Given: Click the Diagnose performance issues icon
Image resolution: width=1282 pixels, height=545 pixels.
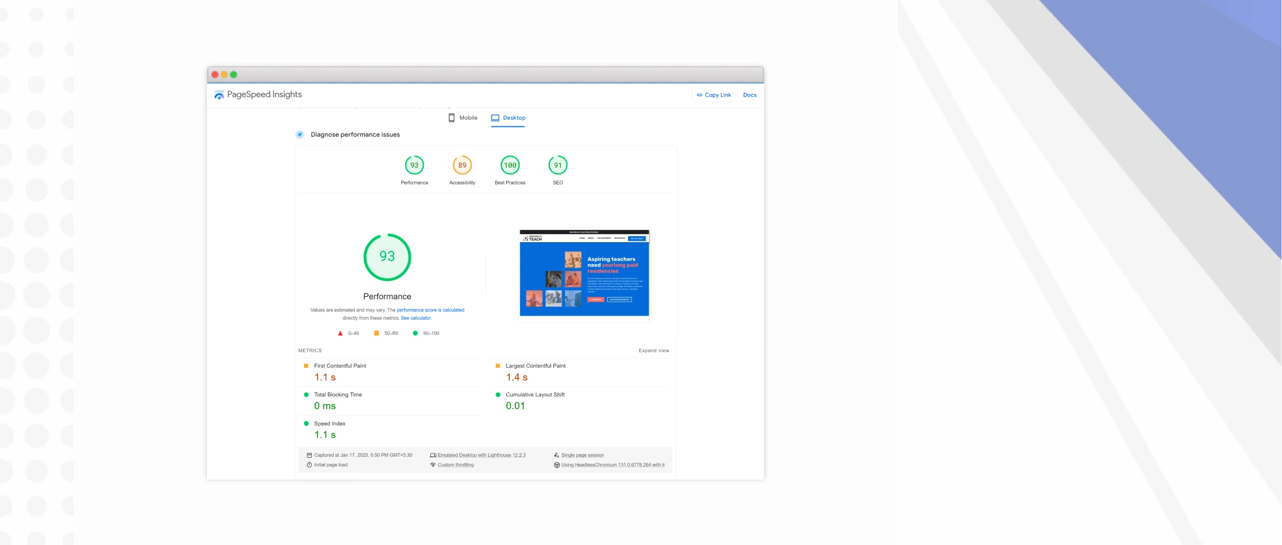Looking at the screenshot, I should (x=300, y=134).
